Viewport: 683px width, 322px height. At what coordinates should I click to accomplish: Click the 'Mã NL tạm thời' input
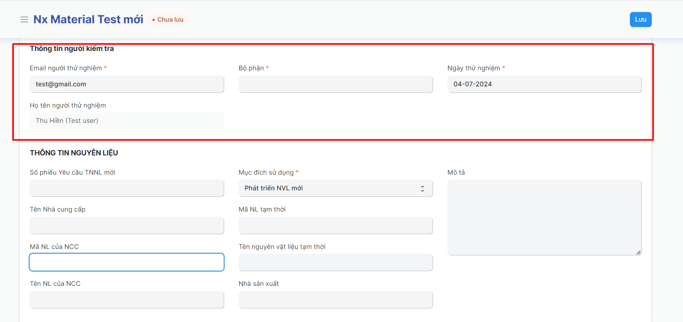click(x=335, y=226)
